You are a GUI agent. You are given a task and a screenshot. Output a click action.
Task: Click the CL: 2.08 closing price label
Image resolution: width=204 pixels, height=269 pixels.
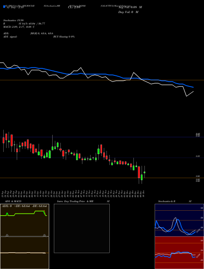74,7
